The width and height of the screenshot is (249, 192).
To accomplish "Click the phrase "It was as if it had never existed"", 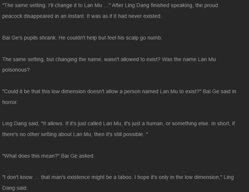I will point(124,16).
